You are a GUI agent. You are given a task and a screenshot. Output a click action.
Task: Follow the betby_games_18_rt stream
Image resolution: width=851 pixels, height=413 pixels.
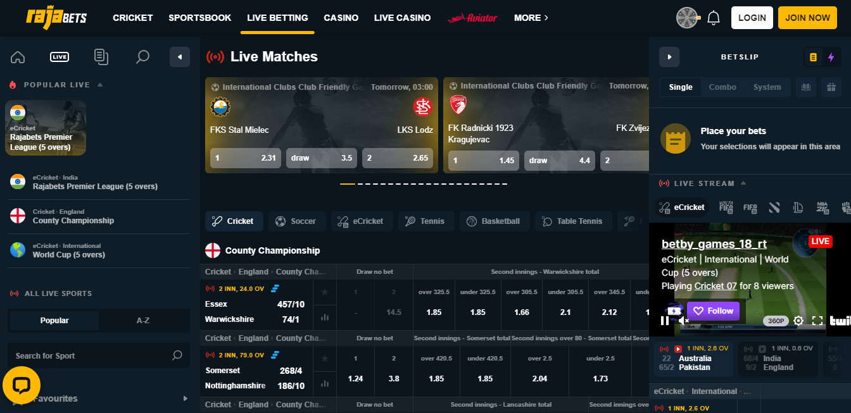pyautogui.click(x=713, y=311)
